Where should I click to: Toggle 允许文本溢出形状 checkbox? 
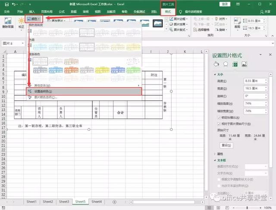pyautogui.click(x=219, y=186)
